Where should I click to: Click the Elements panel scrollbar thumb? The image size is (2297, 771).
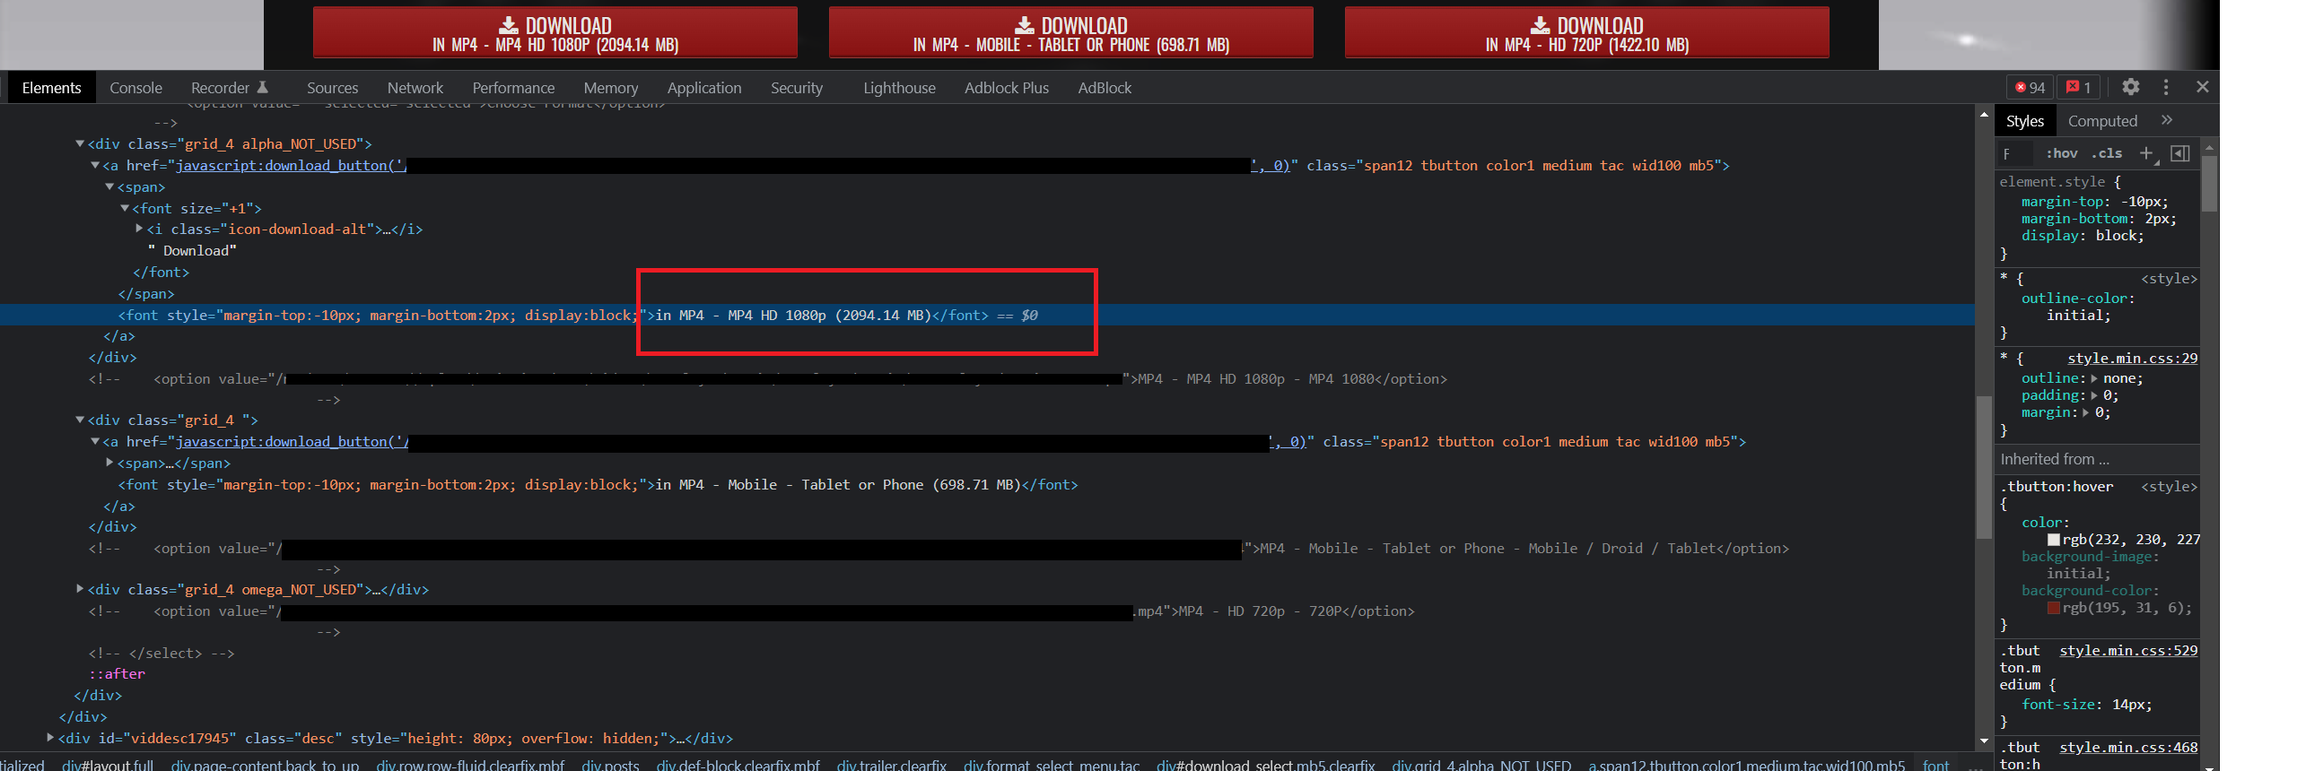click(1983, 466)
